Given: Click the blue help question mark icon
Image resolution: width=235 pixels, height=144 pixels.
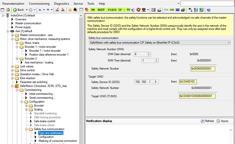Looking at the screenshot, I should pyautogui.click(x=209, y=10).
